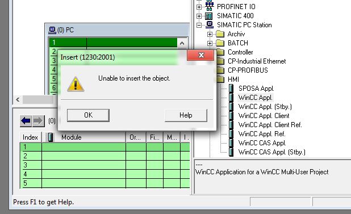Collapse the SIMATIC PC Station node
This screenshot has height=214, width=351.
click(199, 25)
